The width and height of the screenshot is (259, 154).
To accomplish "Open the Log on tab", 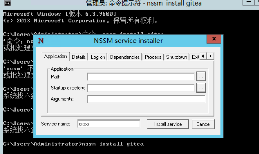I will [x=98, y=57].
